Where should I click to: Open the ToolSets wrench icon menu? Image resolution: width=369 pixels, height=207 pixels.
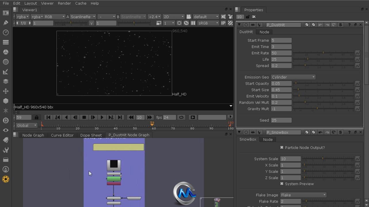[x=5, y=150]
